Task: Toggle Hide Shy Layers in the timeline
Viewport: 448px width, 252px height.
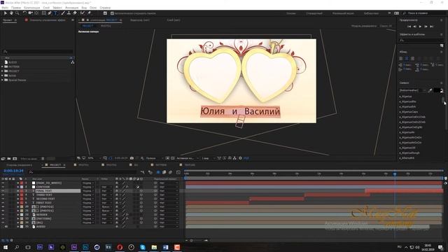Action: [158, 172]
